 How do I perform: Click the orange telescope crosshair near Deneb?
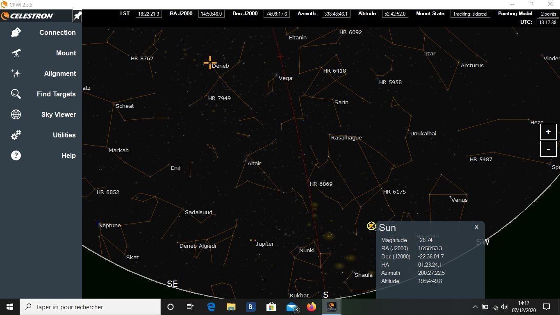pyautogui.click(x=210, y=63)
